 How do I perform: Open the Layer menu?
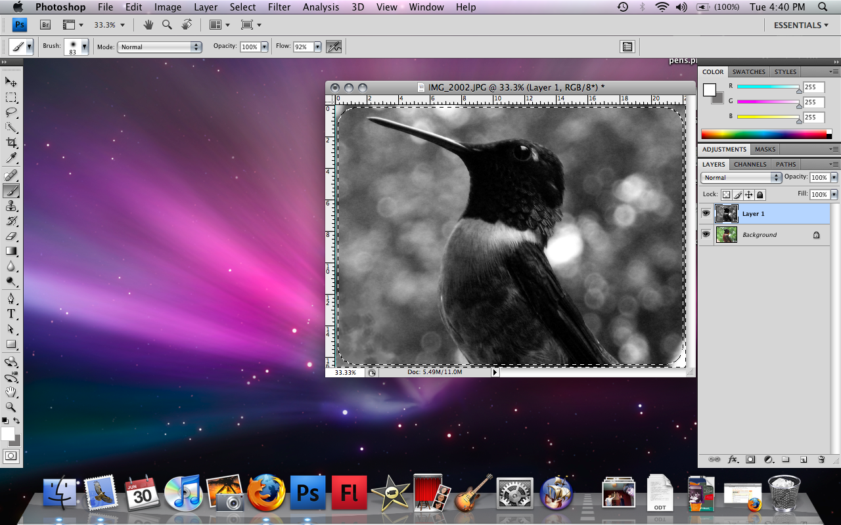(x=206, y=7)
